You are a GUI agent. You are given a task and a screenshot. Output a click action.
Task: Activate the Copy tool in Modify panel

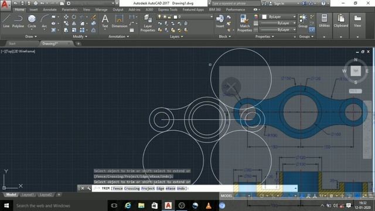pyautogui.click(x=66, y=23)
